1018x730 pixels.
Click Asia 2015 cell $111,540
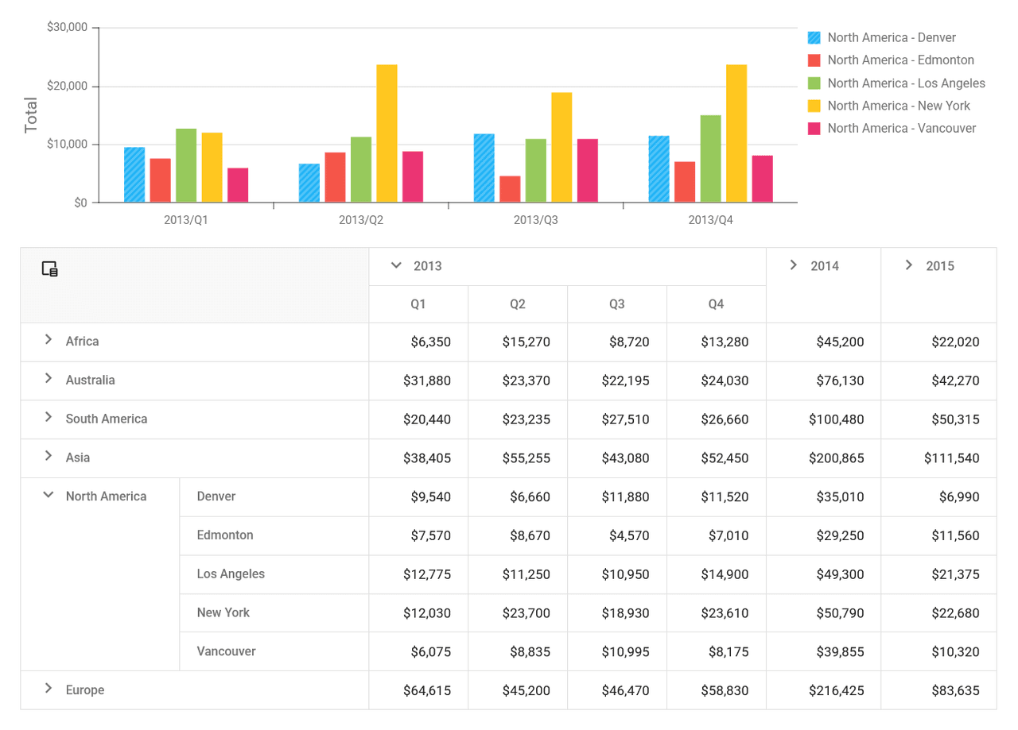click(x=939, y=458)
